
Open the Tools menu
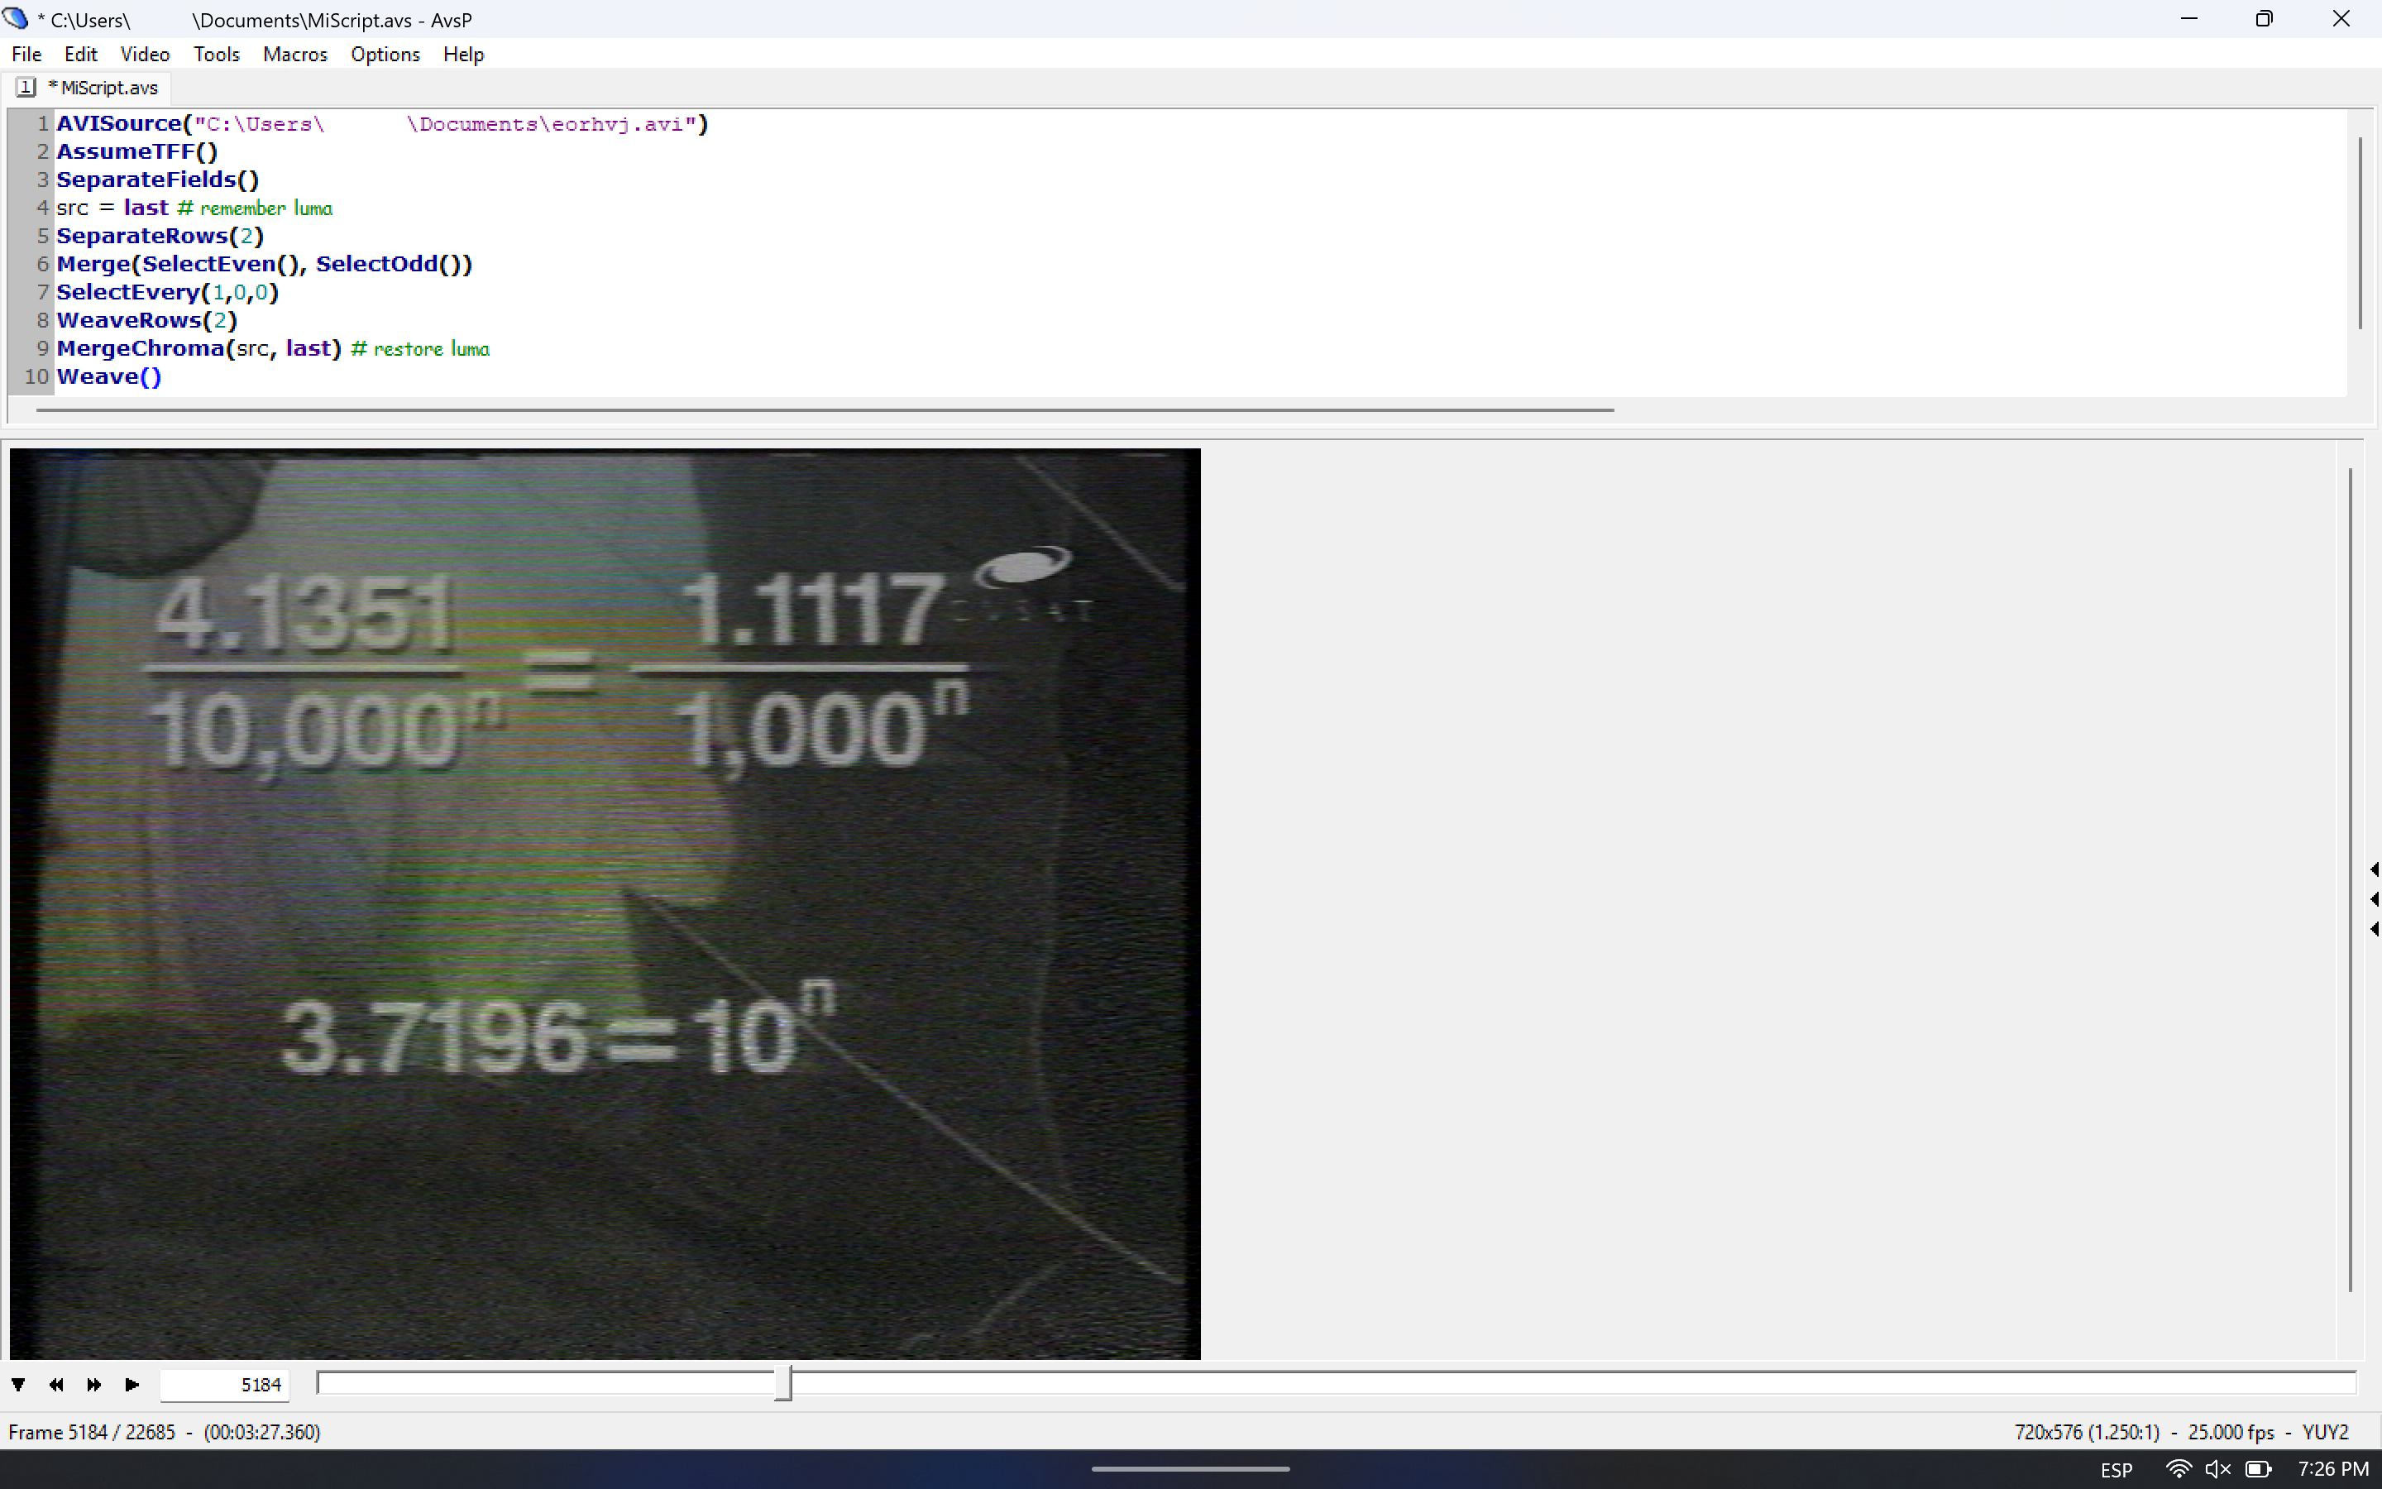(x=217, y=54)
